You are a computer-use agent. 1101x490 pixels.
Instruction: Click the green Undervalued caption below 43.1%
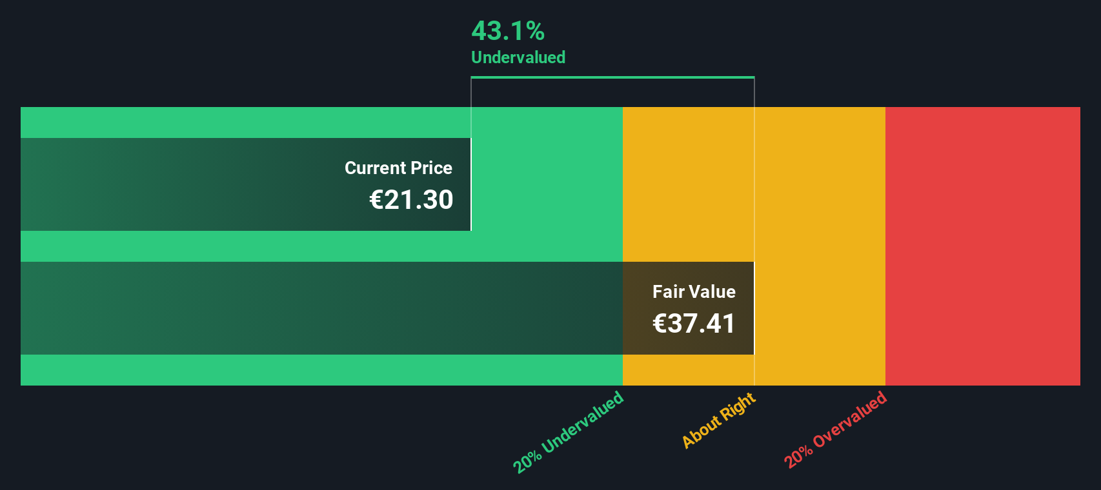pyautogui.click(x=518, y=57)
